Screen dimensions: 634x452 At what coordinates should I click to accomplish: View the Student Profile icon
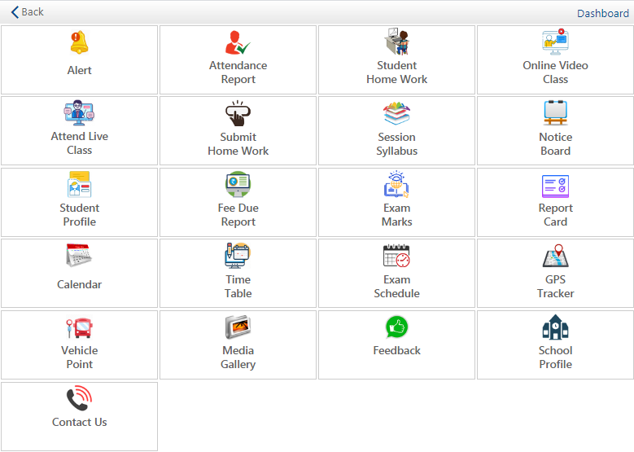pyautogui.click(x=79, y=184)
